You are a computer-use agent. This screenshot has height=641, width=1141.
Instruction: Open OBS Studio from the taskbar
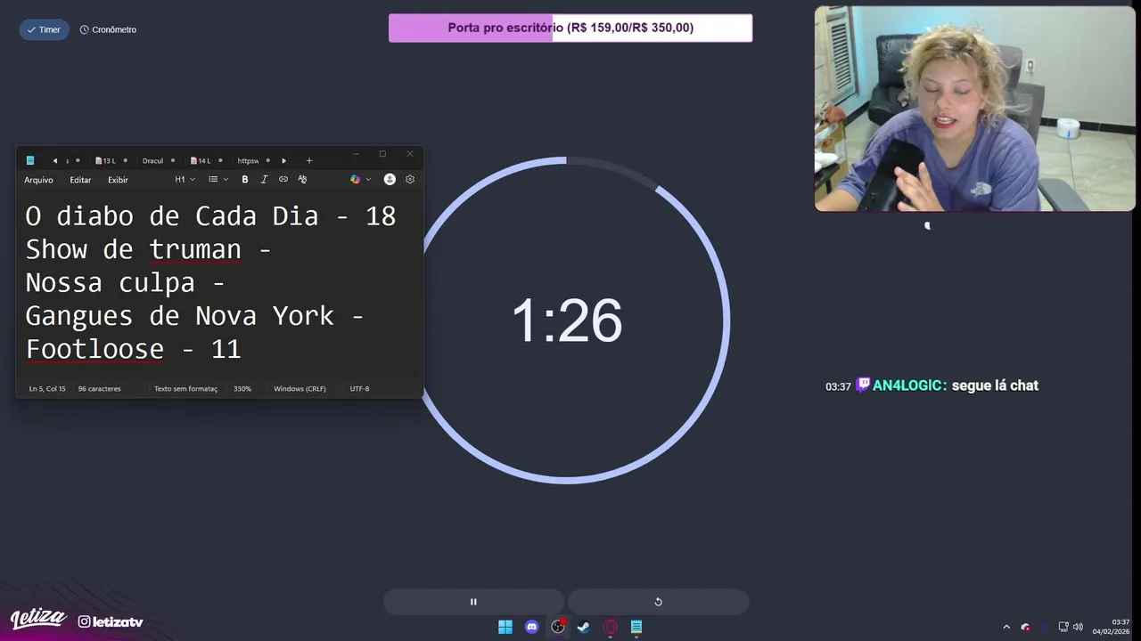pyautogui.click(x=558, y=627)
